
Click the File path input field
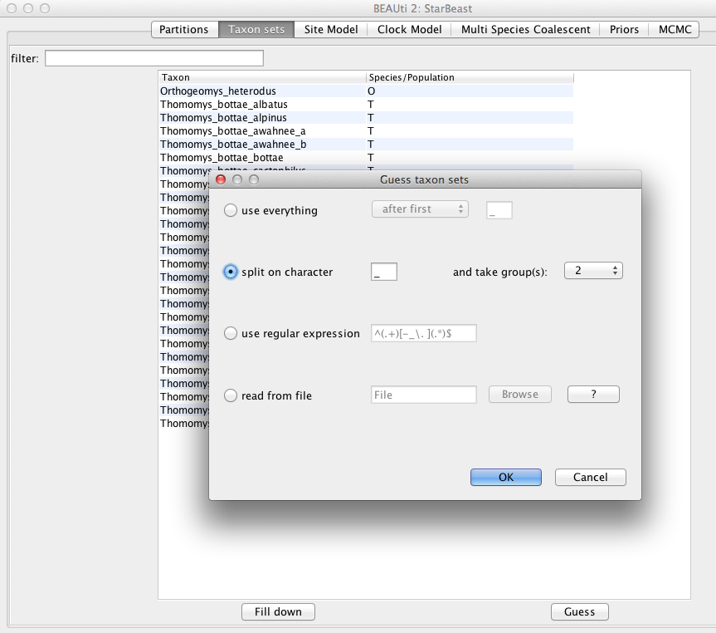tap(424, 395)
